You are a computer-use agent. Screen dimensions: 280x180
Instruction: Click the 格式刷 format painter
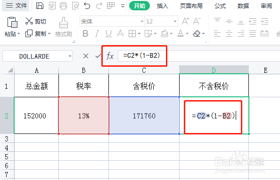(64, 27)
